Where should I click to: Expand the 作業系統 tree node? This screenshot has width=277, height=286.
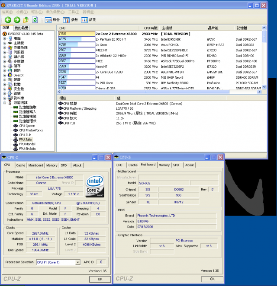point(5,48)
